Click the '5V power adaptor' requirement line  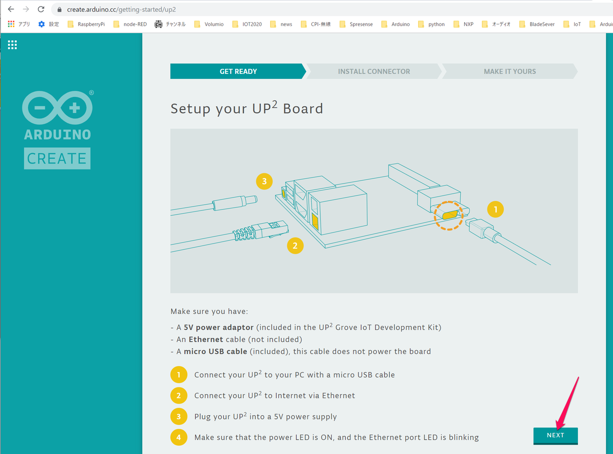tap(306, 327)
